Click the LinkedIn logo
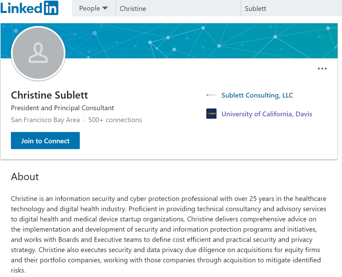The image size is (342, 277). point(29,8)
